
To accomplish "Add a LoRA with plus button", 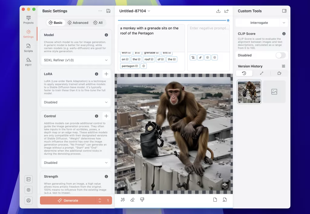I will coord(106,74).
